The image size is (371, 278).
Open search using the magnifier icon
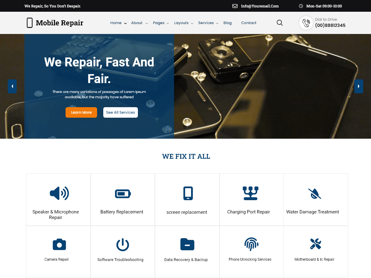279,23
